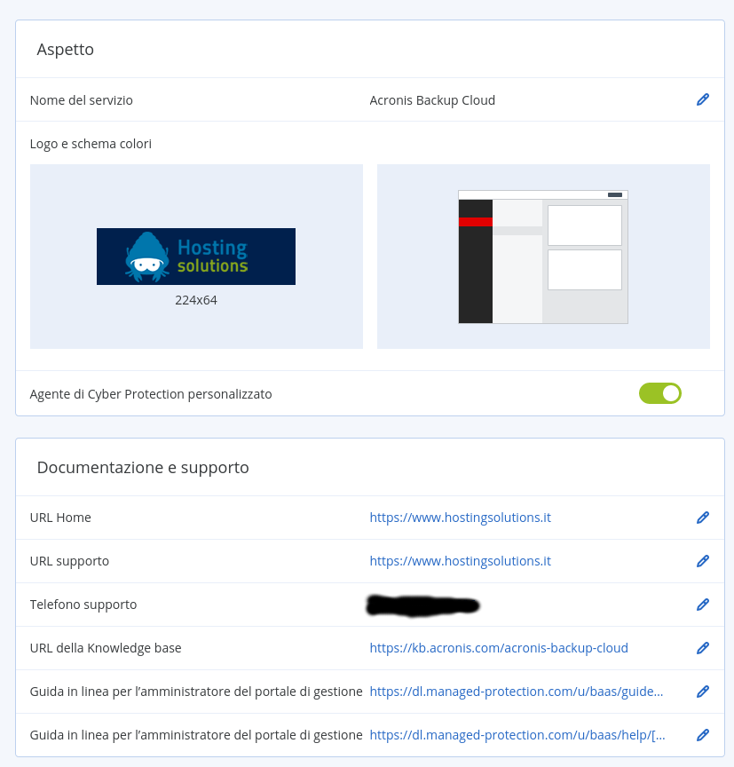Click the "Nome del servizio" label
This screenshot has height=767, width=734.
(81, 100)
